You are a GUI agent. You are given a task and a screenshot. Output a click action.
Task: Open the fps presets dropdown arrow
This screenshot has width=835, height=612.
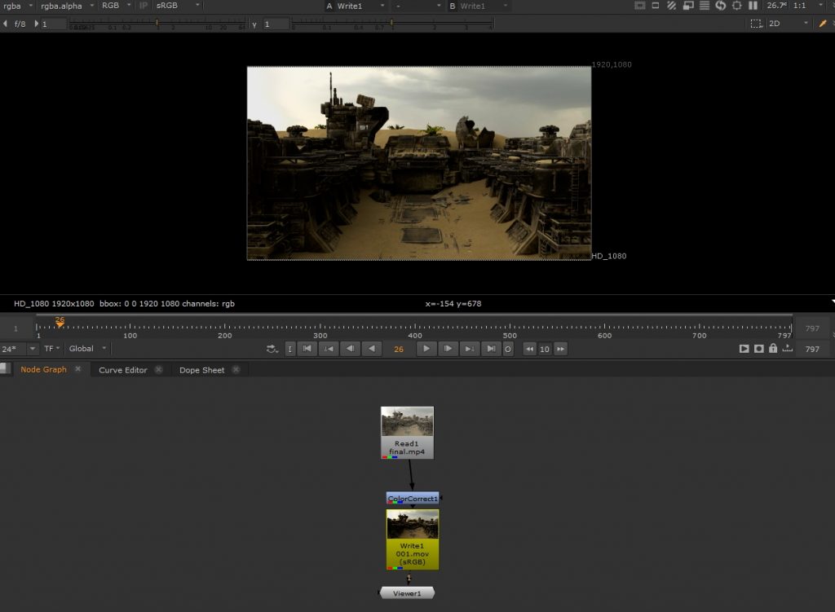[x=33, y=349]
